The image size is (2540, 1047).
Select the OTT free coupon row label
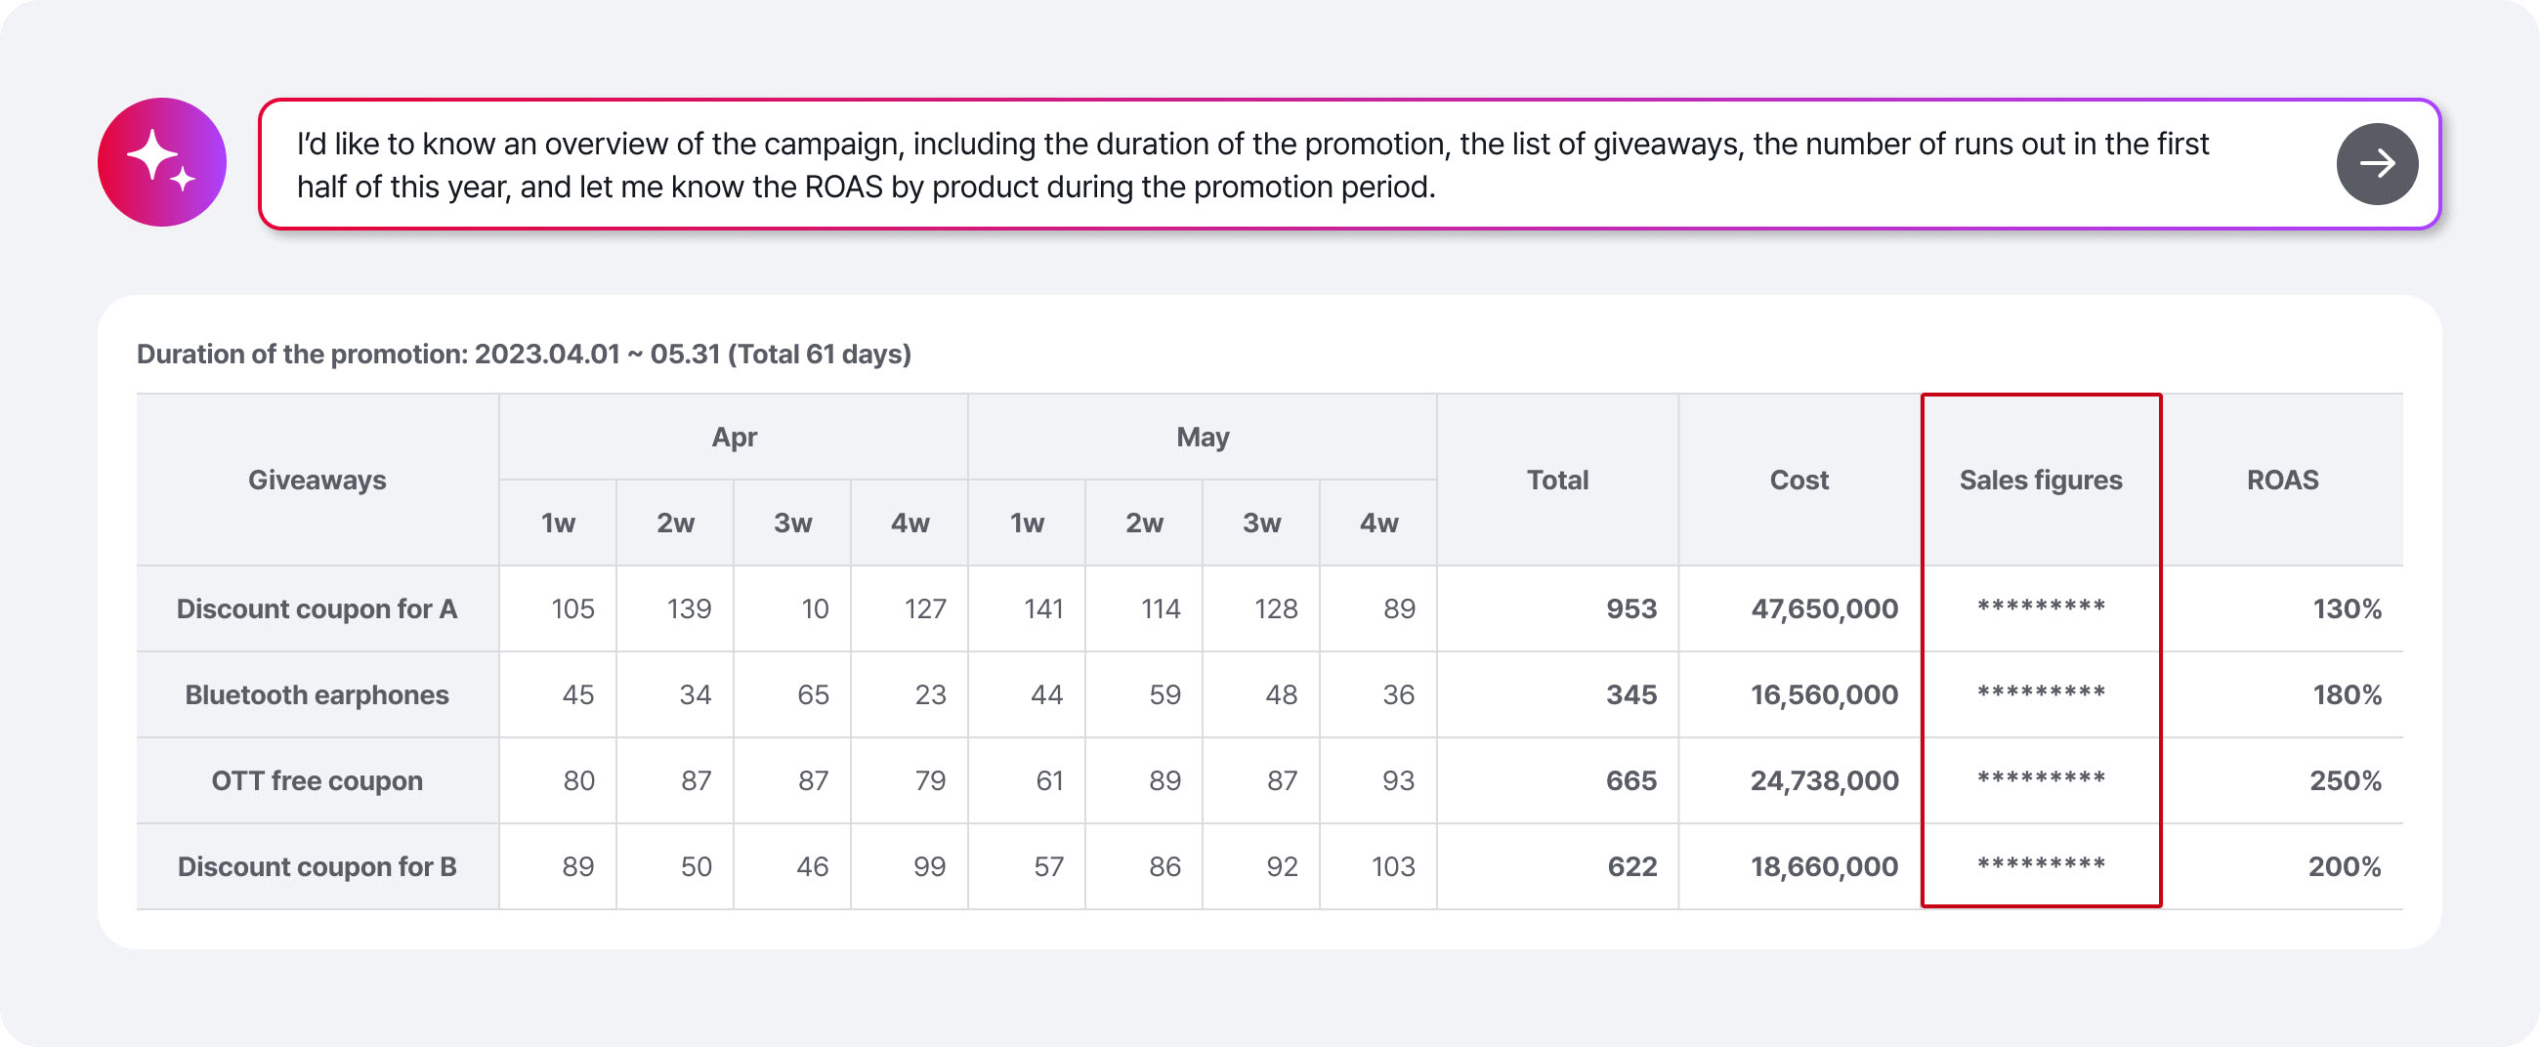[317, 779]
